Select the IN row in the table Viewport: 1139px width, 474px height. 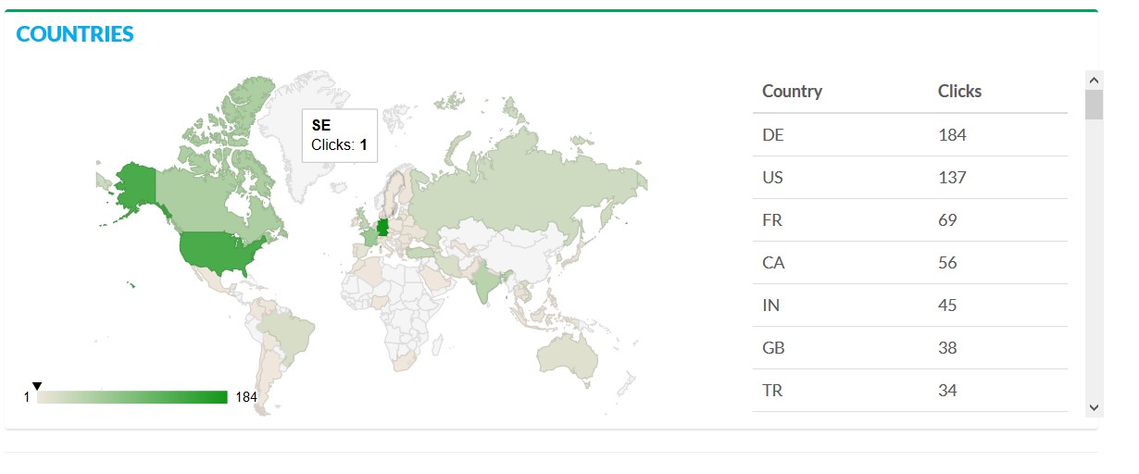click(909, 306)
